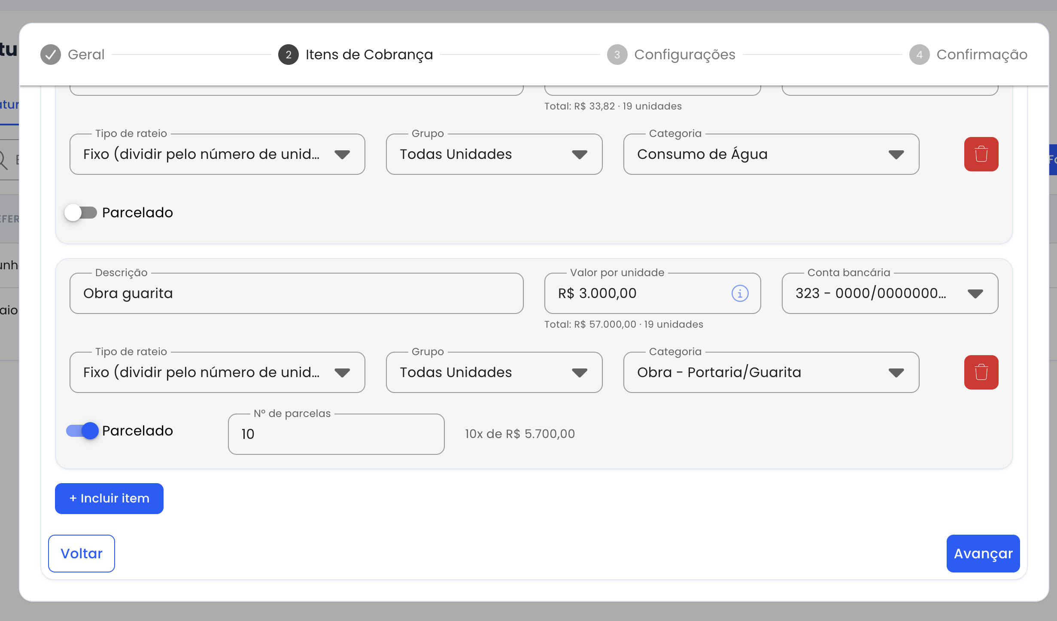Enable Parcelado toggle for Consumo de Água item
1057x621 pixels.
pos(81,213)
